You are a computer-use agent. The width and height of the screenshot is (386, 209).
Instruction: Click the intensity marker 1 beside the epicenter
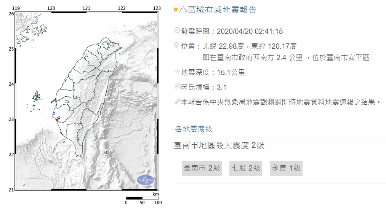59,117
